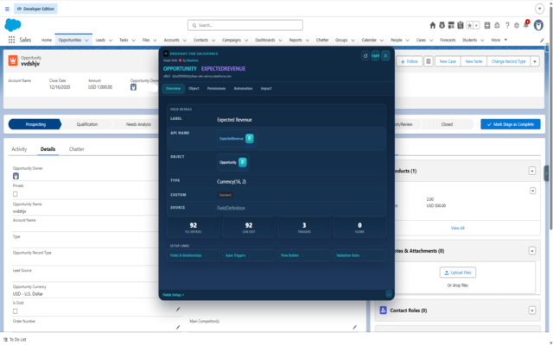
Task: Click the hierarchy icon beside Follow
Action: (429, 61)
